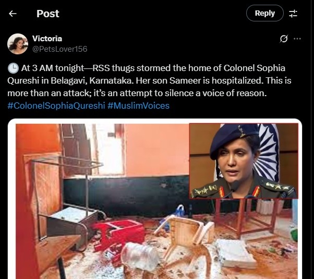Click the officer's blue beret
Viewport: 314px width, 279px height.
click(x=233, y=138)
